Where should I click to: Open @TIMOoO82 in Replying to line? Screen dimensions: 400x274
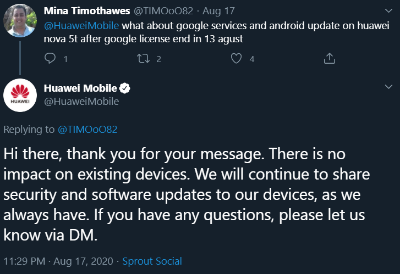coord(87,130)
